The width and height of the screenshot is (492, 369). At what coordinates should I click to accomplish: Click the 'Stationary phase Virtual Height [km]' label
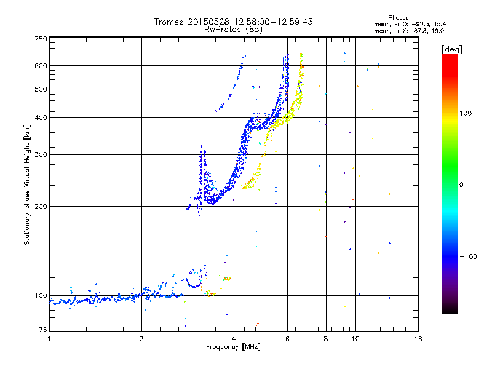click(27, 184)
